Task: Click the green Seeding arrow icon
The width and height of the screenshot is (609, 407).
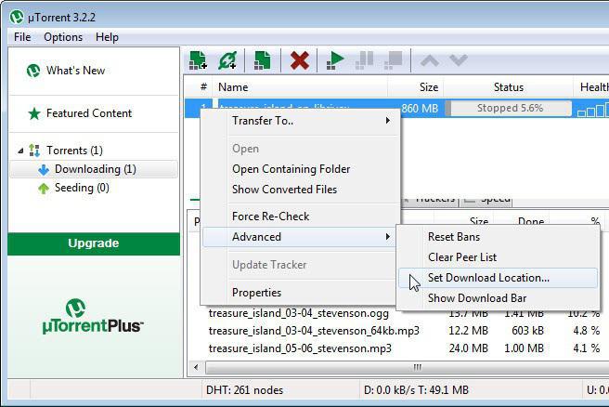Action: 44,188
